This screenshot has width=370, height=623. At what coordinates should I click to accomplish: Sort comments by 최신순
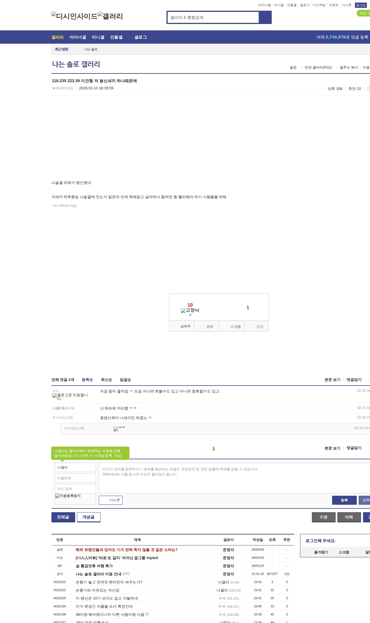click(x=106, y=380)
